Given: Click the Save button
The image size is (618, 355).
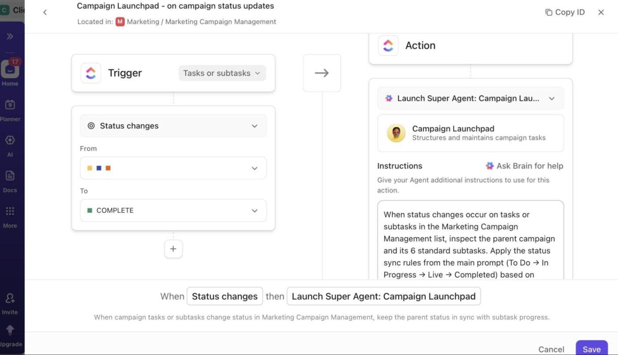Looking at the screenshot, I should 592,348.
